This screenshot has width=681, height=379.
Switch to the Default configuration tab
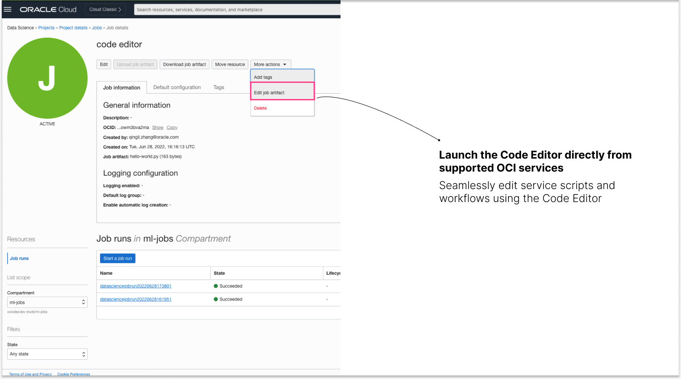pyautogui.click(x=177, y=87)
